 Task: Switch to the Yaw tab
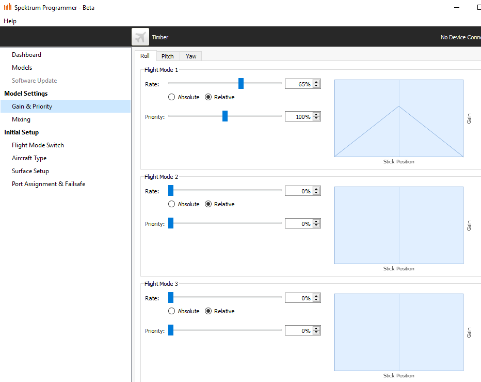coord(191,56)
